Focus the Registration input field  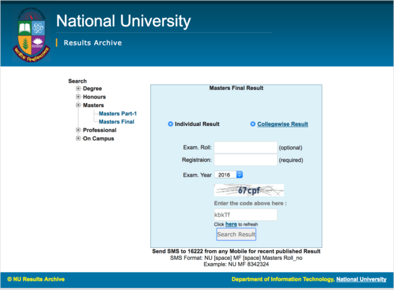(246, 160)
